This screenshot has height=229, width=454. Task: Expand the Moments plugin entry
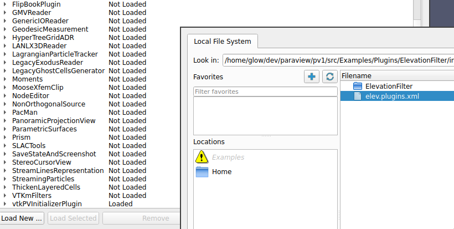click(x=4, y=79)
